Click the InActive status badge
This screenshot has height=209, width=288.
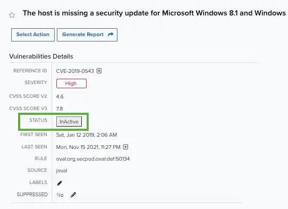[69, 121]
